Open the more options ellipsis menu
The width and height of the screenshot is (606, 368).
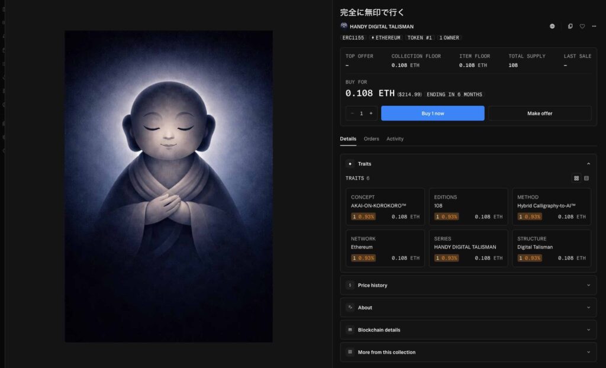tap(594, 26)
